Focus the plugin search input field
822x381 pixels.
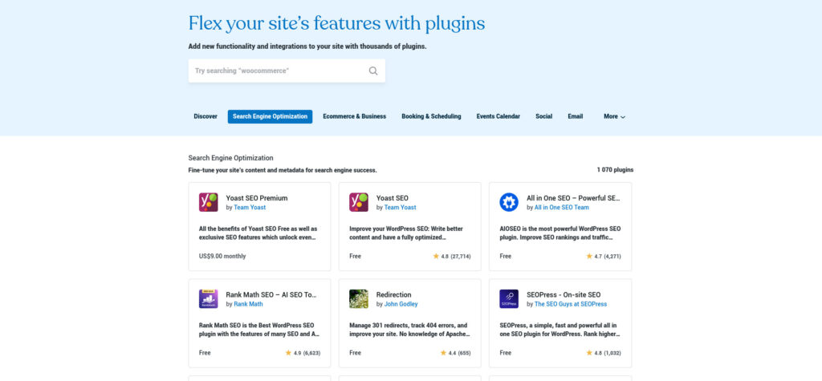(x=277, y=71)
